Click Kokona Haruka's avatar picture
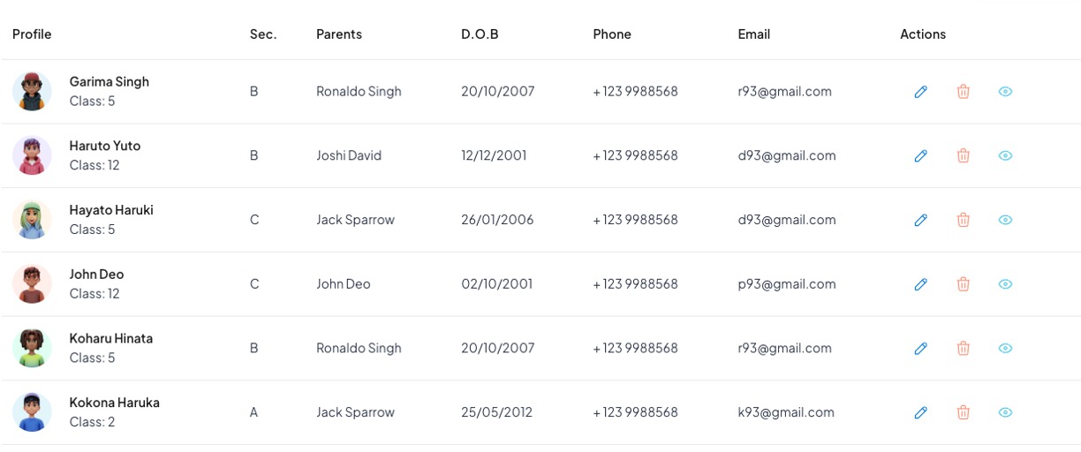Image resolution: width=1081 pixels, height=452 pixels. [x=32, y=412]
